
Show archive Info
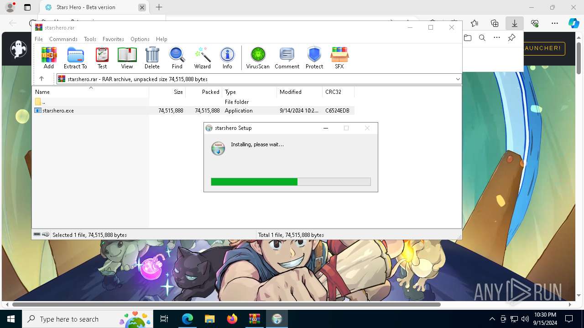(x=227, y=58)
